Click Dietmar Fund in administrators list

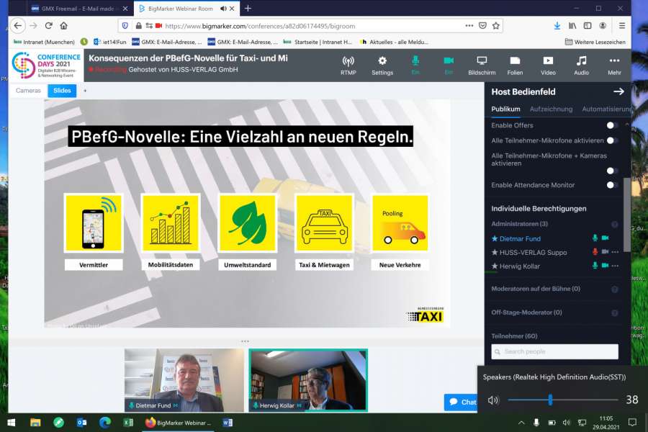coord(519,238)
